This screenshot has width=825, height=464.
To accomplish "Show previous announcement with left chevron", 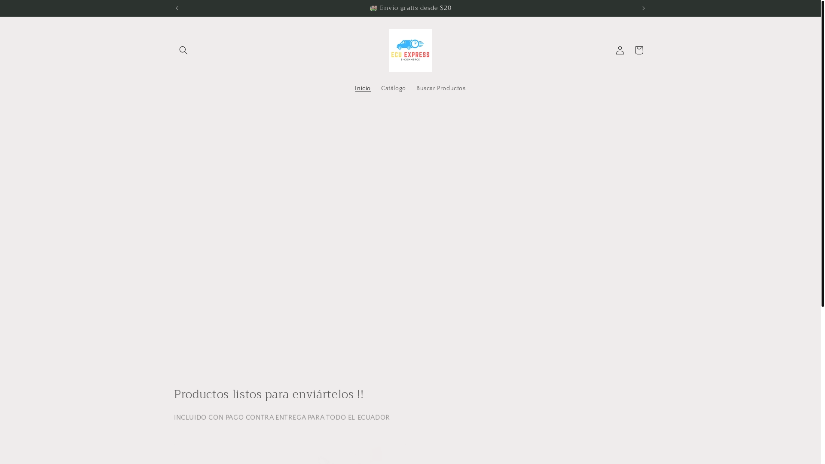I will [x=177, y=8].
